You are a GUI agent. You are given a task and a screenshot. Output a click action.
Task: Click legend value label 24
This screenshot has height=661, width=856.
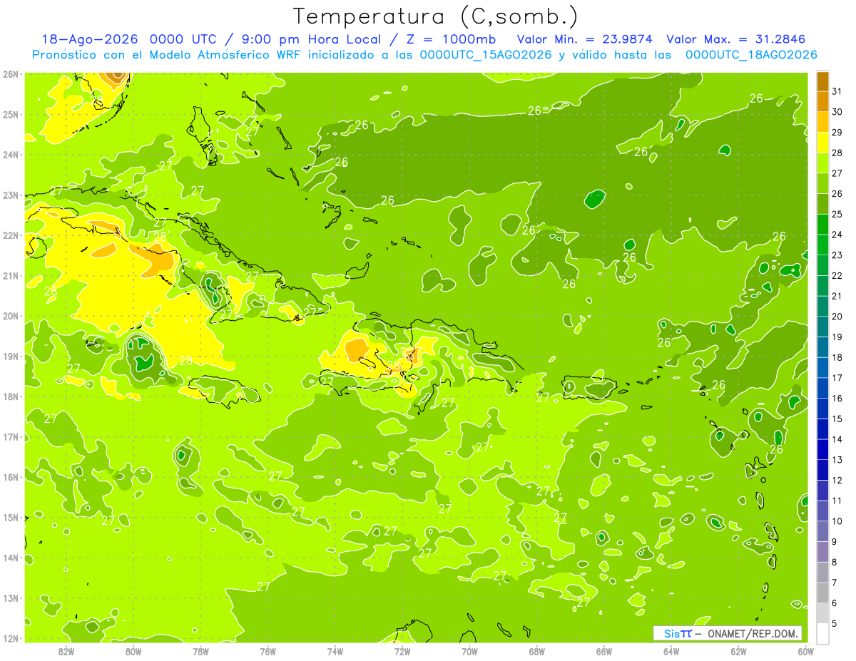pyautogui.click(x=837, y=235)
